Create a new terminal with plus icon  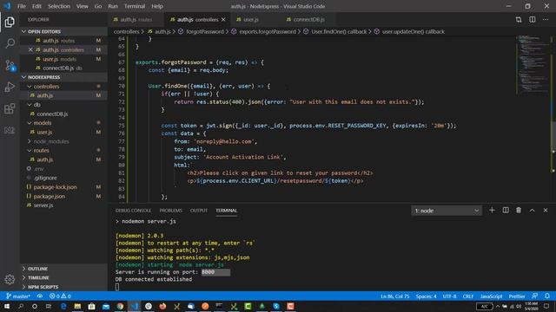(492, 210)
